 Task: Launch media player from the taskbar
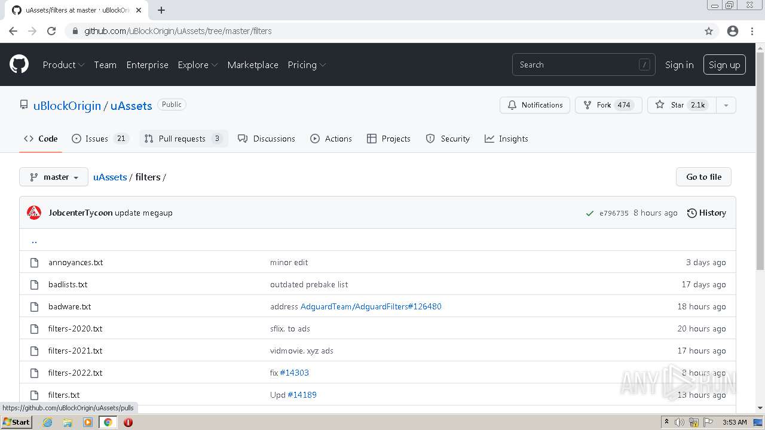pos(88,422)
